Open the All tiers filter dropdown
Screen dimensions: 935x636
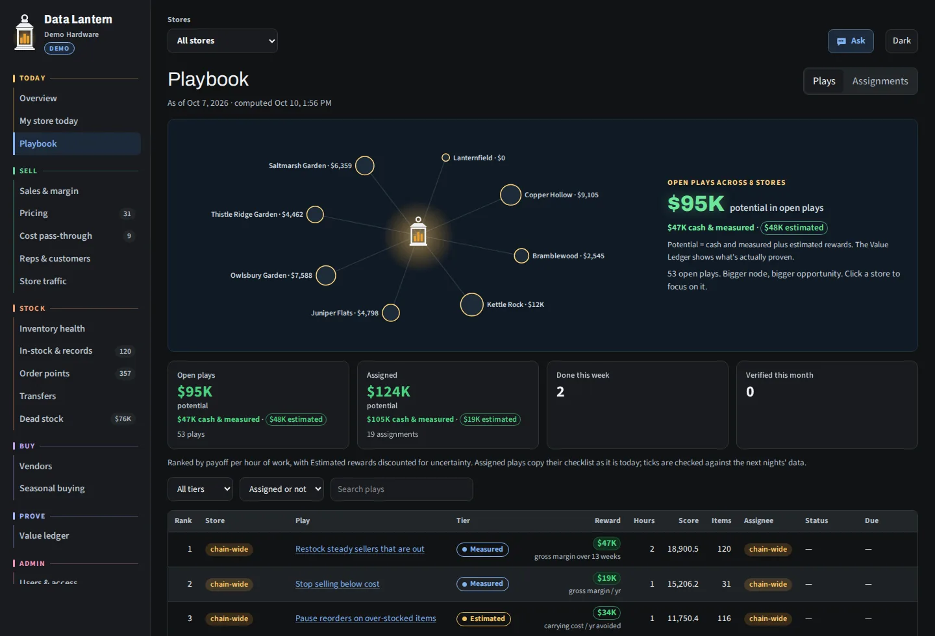pyautogui.click(x=201, y=489)
